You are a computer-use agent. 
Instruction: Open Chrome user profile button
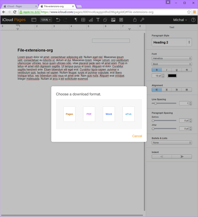click(168, 2)
